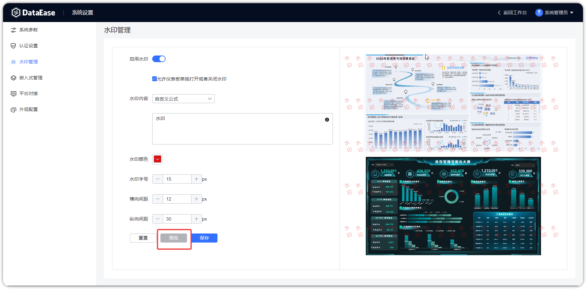Click the back chevron beside 返回工作台

click(x=499, y=12)
